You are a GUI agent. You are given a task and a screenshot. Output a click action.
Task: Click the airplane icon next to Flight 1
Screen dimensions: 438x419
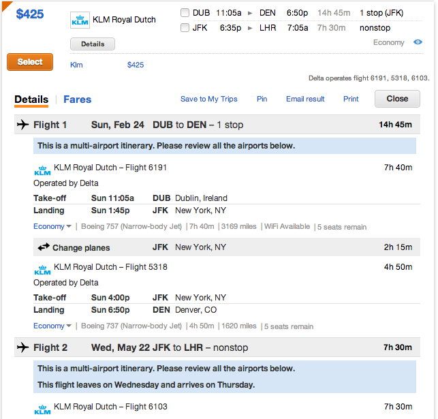pyautogui.click(x=23, y=124)
